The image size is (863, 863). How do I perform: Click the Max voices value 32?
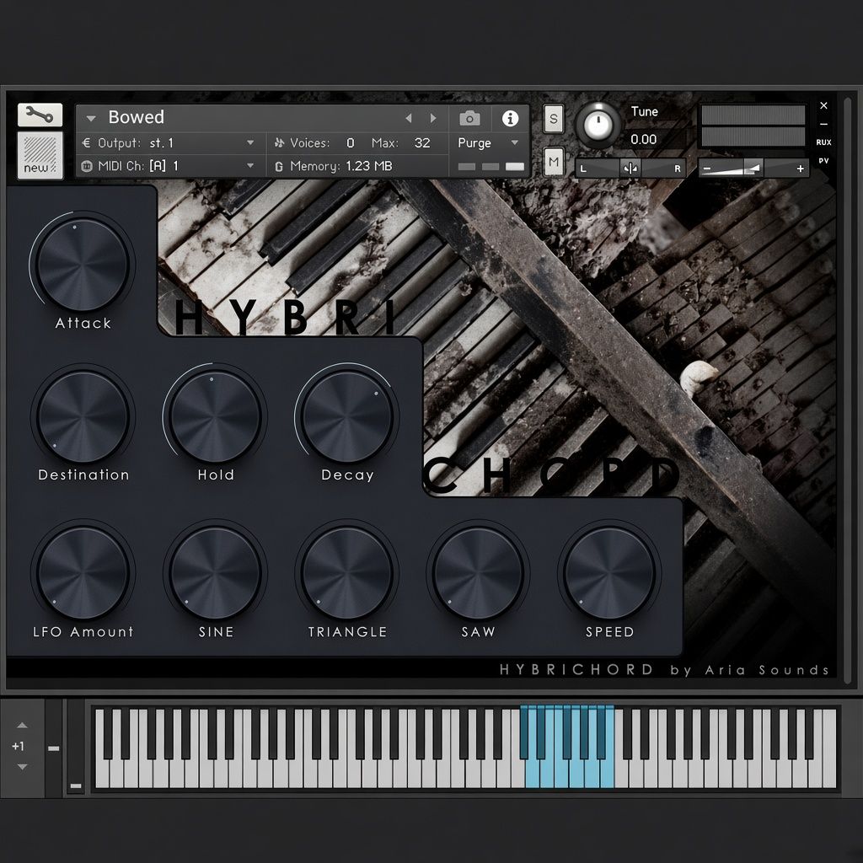(422, 143)
